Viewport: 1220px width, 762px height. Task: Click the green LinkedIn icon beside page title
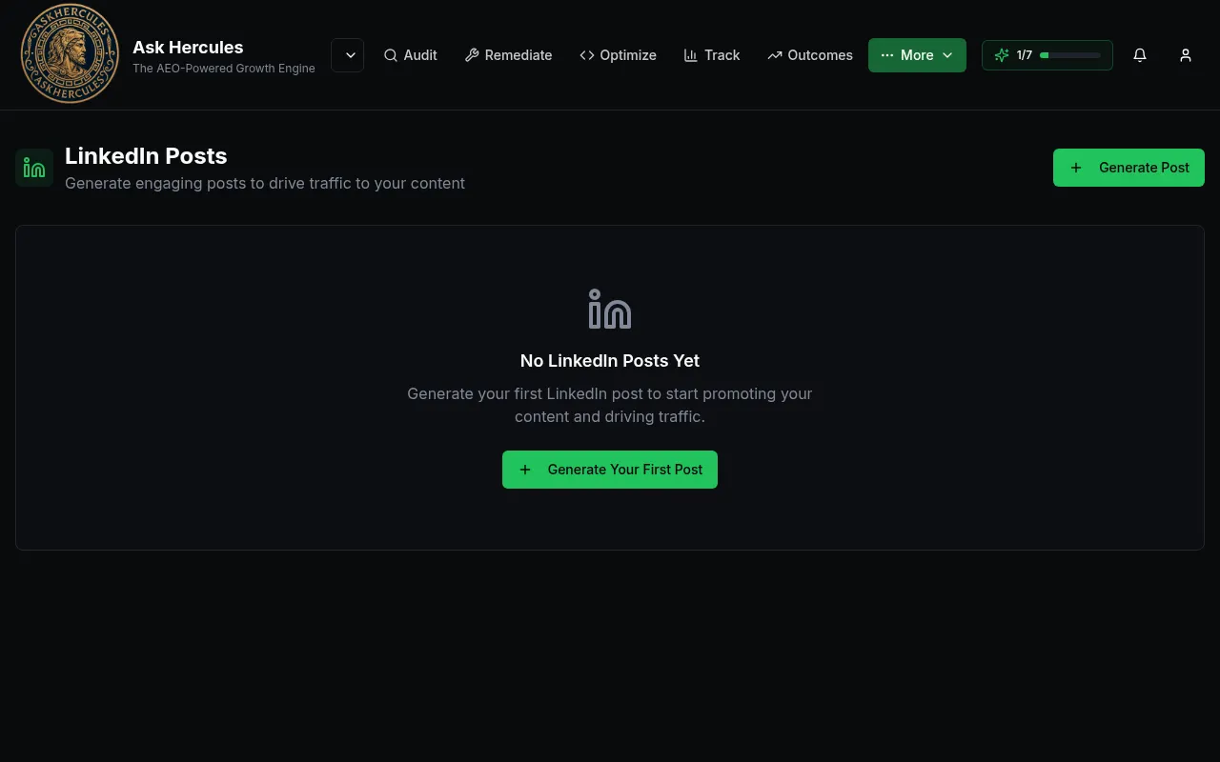(34, 168)
